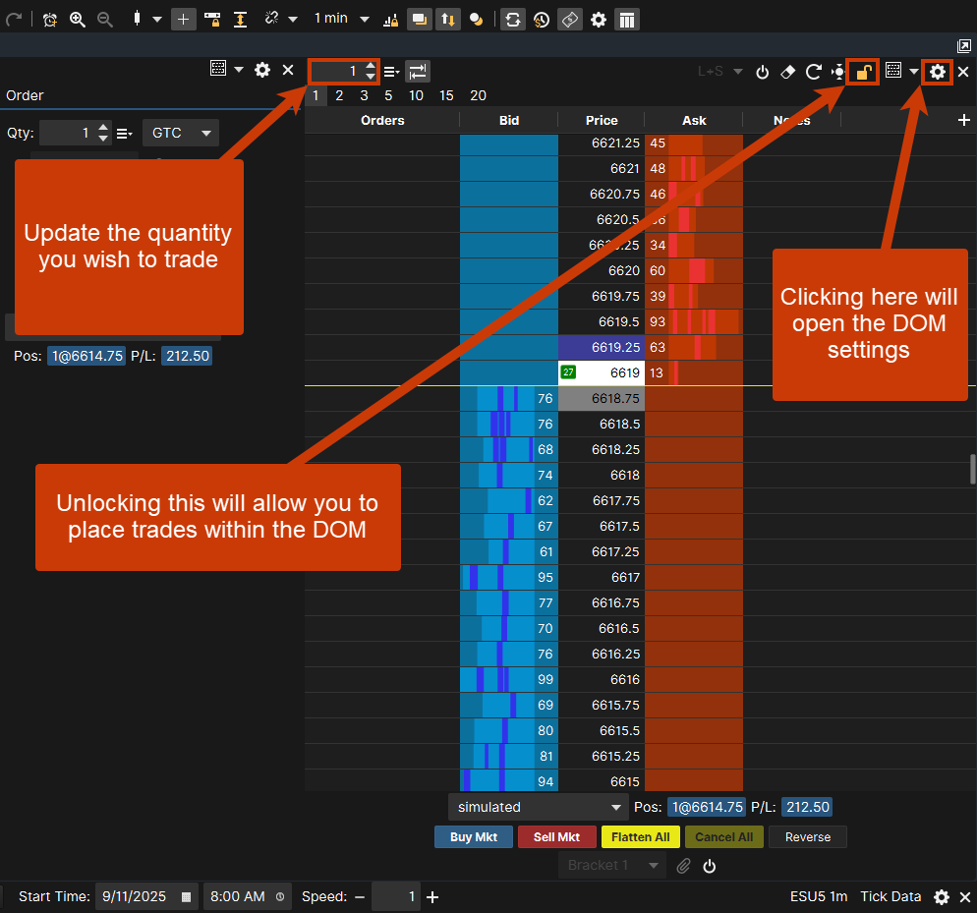Click the DOM refresh arrow icon
This screenshot has width=977, height=913.
pyautogui.click(x=813, y=71)
